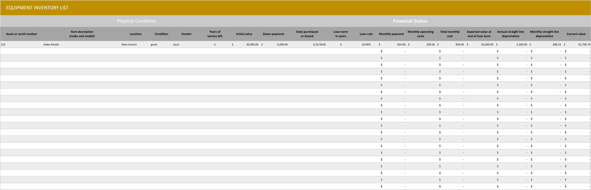The width and height of the screenshot is (591, 190).
Task: Select the Item description column header
Action: click(x=82, y=34)
